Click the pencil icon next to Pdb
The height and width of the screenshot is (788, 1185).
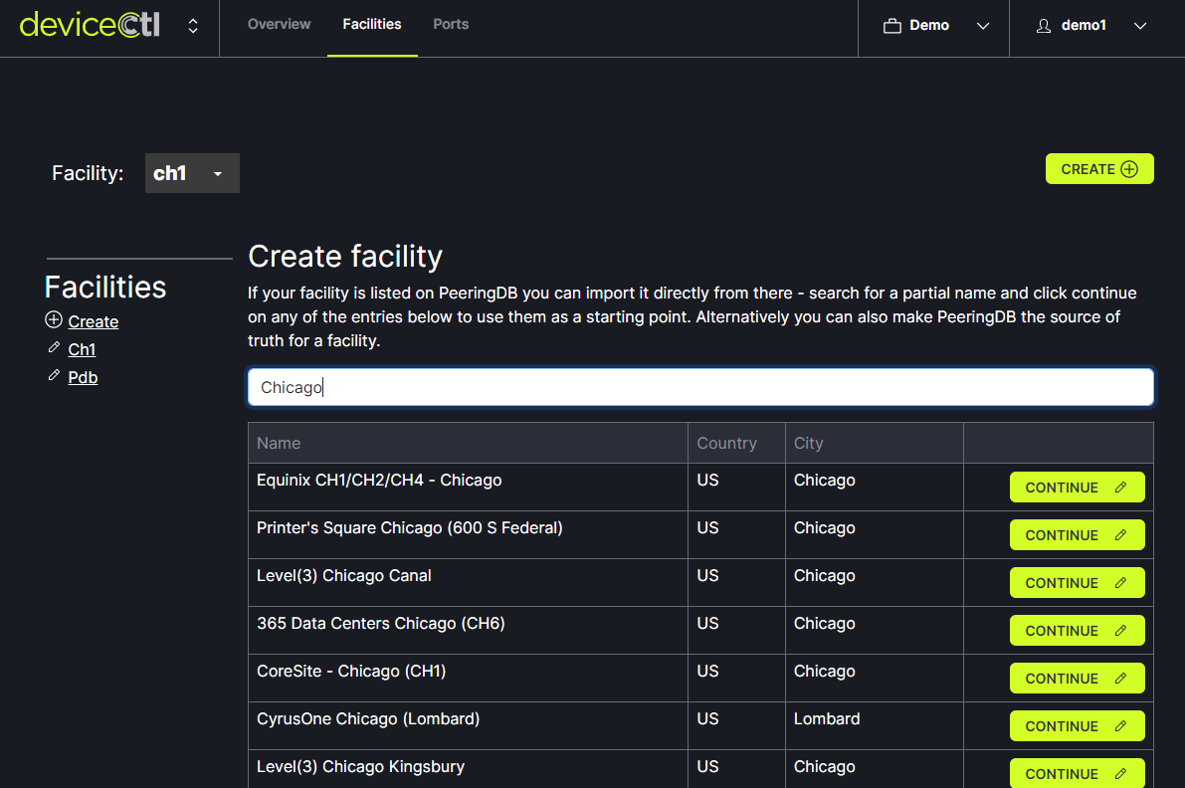pyautogui.click(x=54, y=375)
